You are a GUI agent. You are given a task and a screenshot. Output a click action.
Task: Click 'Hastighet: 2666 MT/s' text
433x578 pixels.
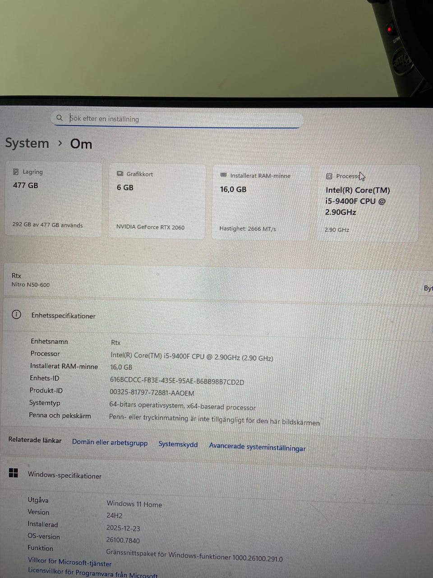[x=248, y=229]
